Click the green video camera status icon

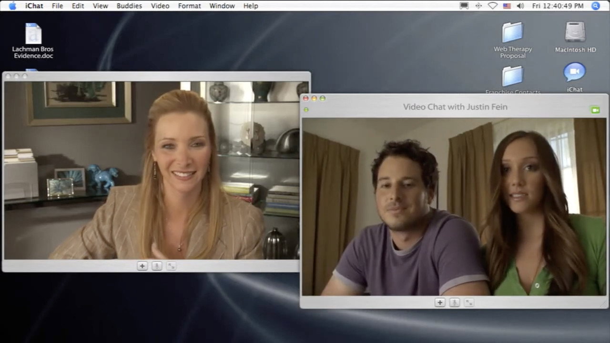click(595, 110)
